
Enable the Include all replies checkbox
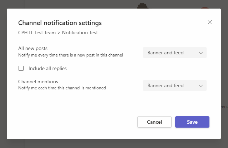pyautogui.click(x=21, y=68)
